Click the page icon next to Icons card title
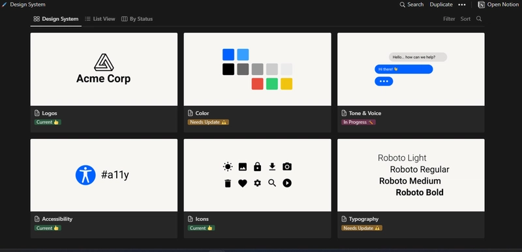The width and height of the screenshot is (522, 252). pos(191,219)
